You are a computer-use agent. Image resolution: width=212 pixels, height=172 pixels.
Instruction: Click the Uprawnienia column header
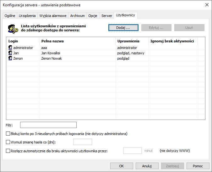[x=132, y=41]
